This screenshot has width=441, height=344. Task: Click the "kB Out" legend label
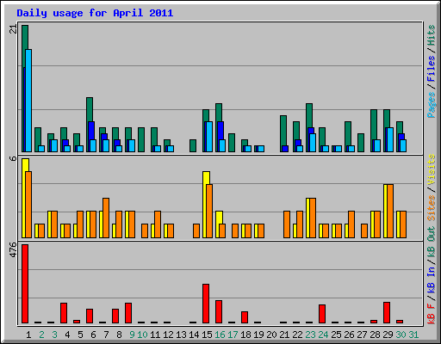(432, 242)
